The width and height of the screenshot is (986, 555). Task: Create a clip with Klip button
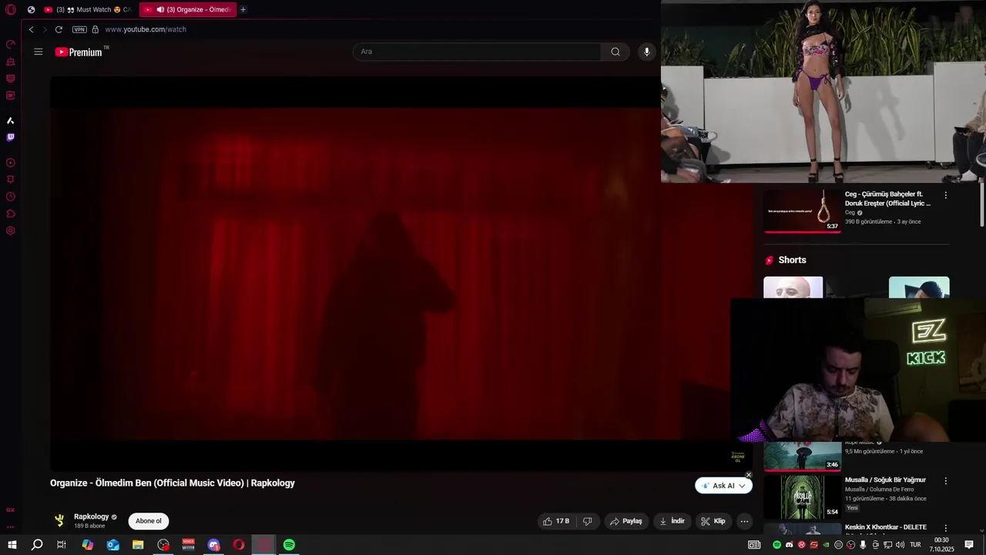[x=713, y=521]
